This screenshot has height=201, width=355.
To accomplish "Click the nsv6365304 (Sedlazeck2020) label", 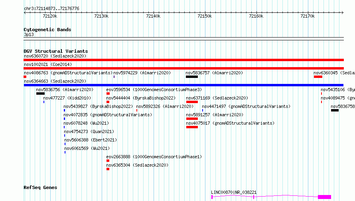I will pos(137,165).
